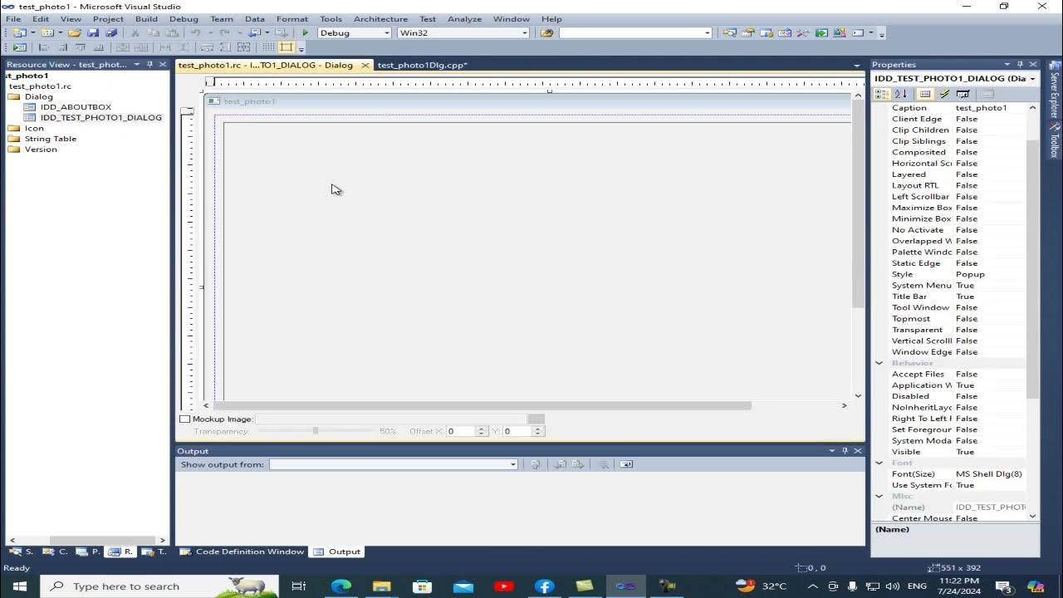Select the String Table folder

(50, 139)
